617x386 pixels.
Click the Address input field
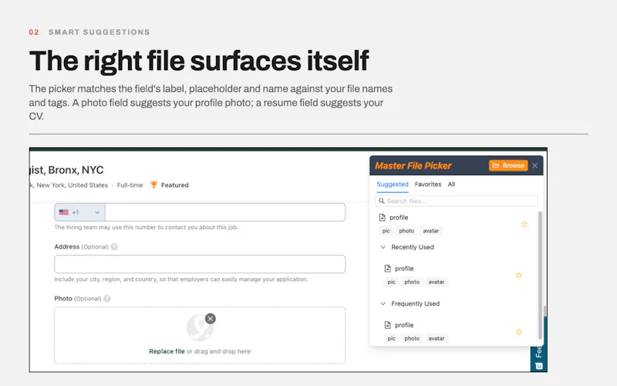[200, 264]
